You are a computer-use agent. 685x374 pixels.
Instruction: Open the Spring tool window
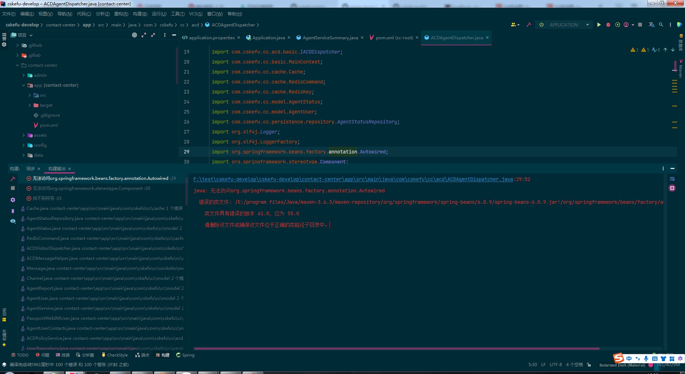185,355
